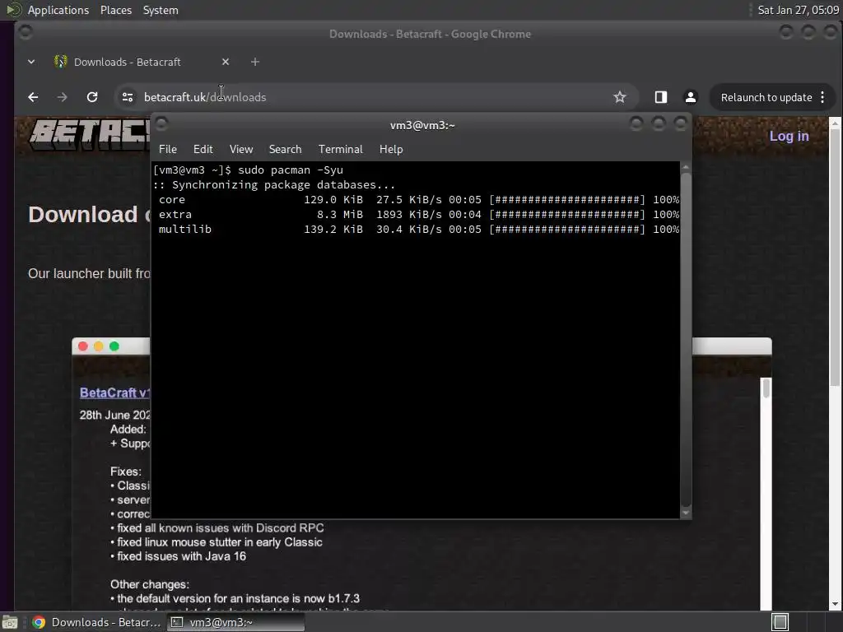This screenshot has height=632, width=843.
Task: Switch to vm3@vm3:~ taskbar item
Action: pos(235,622)
